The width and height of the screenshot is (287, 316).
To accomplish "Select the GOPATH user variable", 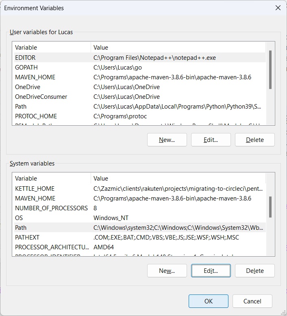I will (26, 68).
